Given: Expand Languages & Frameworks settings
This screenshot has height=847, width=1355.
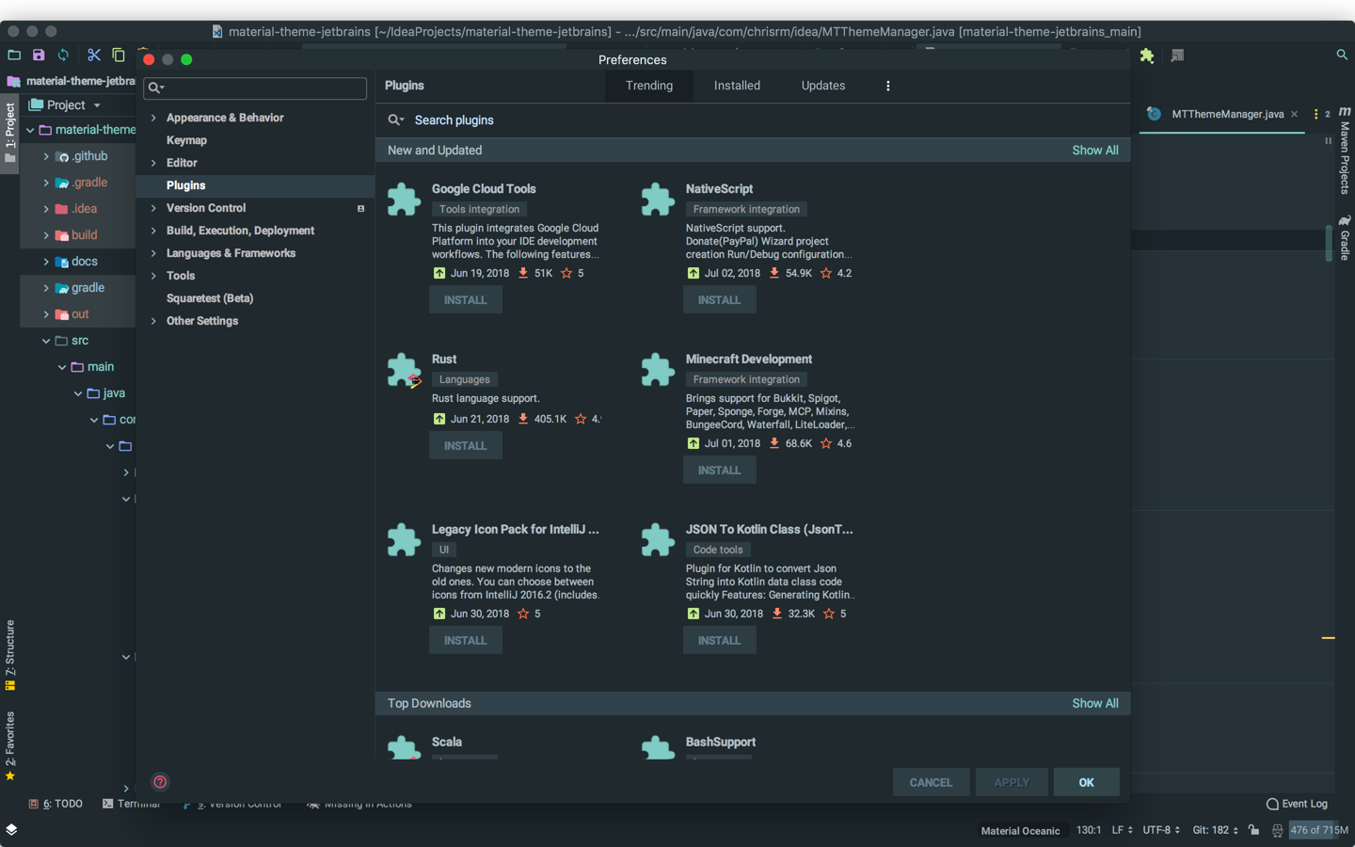Looking at the screenshot, I should point(153,253).
